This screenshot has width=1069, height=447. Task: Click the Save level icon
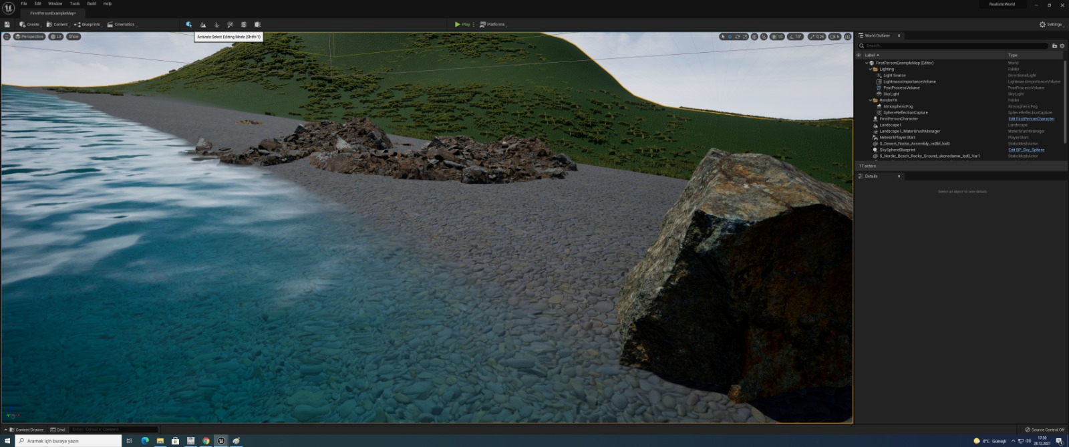7,25
